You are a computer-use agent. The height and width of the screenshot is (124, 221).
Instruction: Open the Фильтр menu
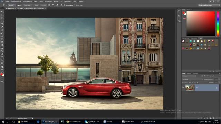(56, 1)
